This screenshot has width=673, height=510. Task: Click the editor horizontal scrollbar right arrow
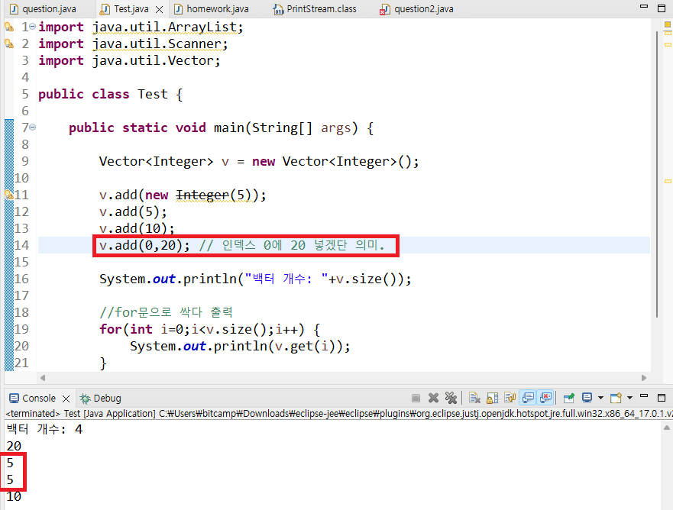[644, 378]
